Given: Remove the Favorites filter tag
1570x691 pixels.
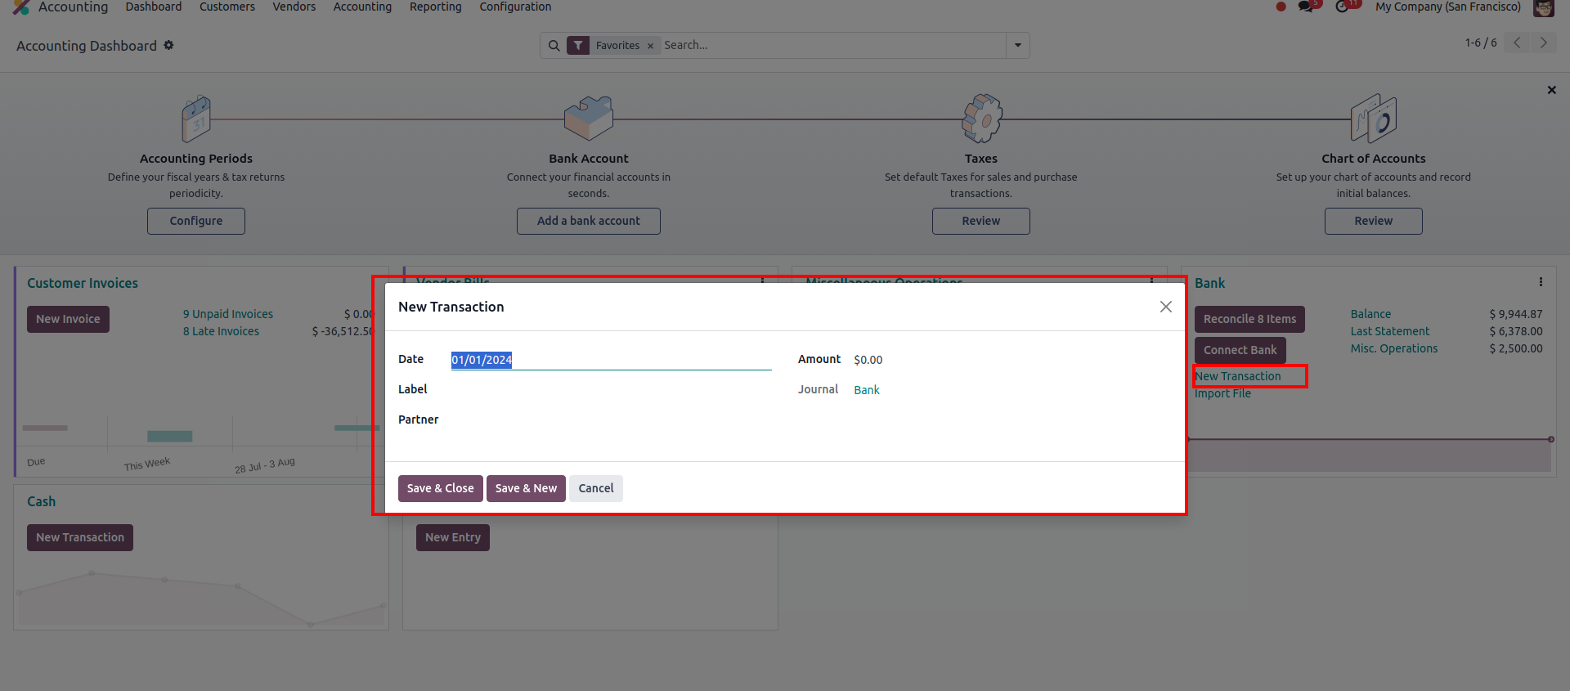Looking at the screenshot, I should pyautogui.click(x=650, y=46).
